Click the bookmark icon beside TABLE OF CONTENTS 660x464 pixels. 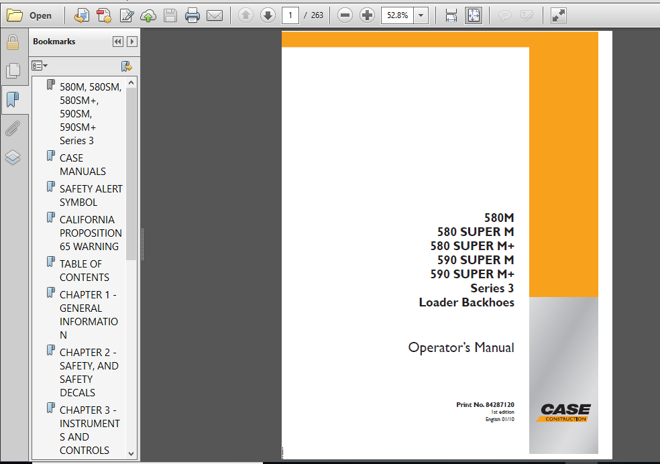(50, 262)
